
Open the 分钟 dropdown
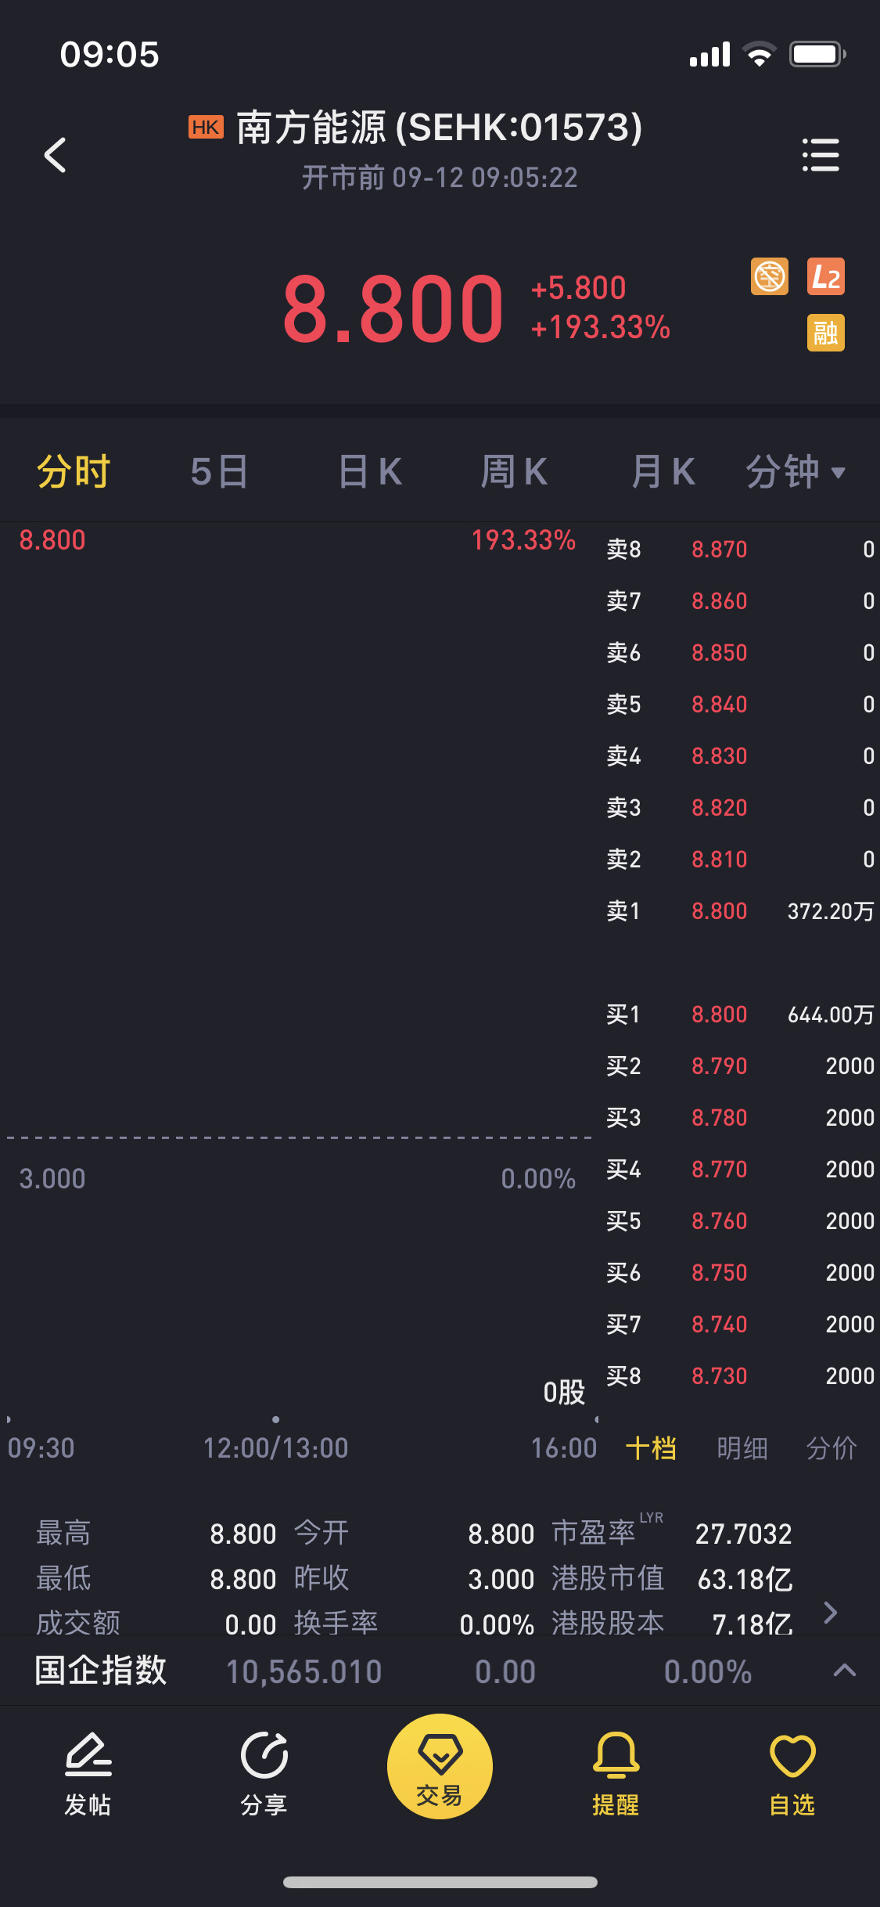pos(795,472)
